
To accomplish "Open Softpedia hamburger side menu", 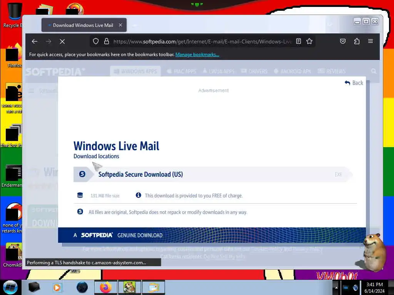I will (x=31, y=91).
